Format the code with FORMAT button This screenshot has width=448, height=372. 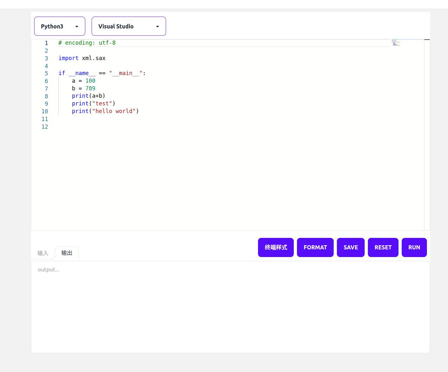click(x=315, y=247)
